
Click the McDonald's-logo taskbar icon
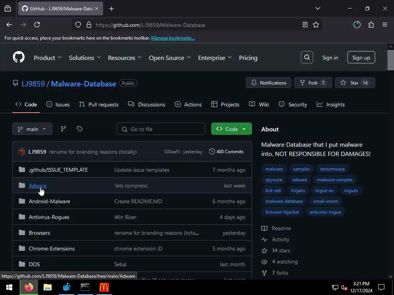click(104, 287)
